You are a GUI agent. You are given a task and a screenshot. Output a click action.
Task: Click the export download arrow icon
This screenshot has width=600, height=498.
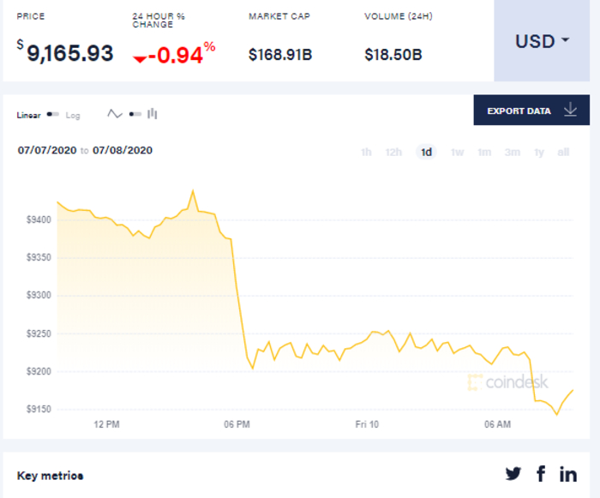[x=571, y=111]
